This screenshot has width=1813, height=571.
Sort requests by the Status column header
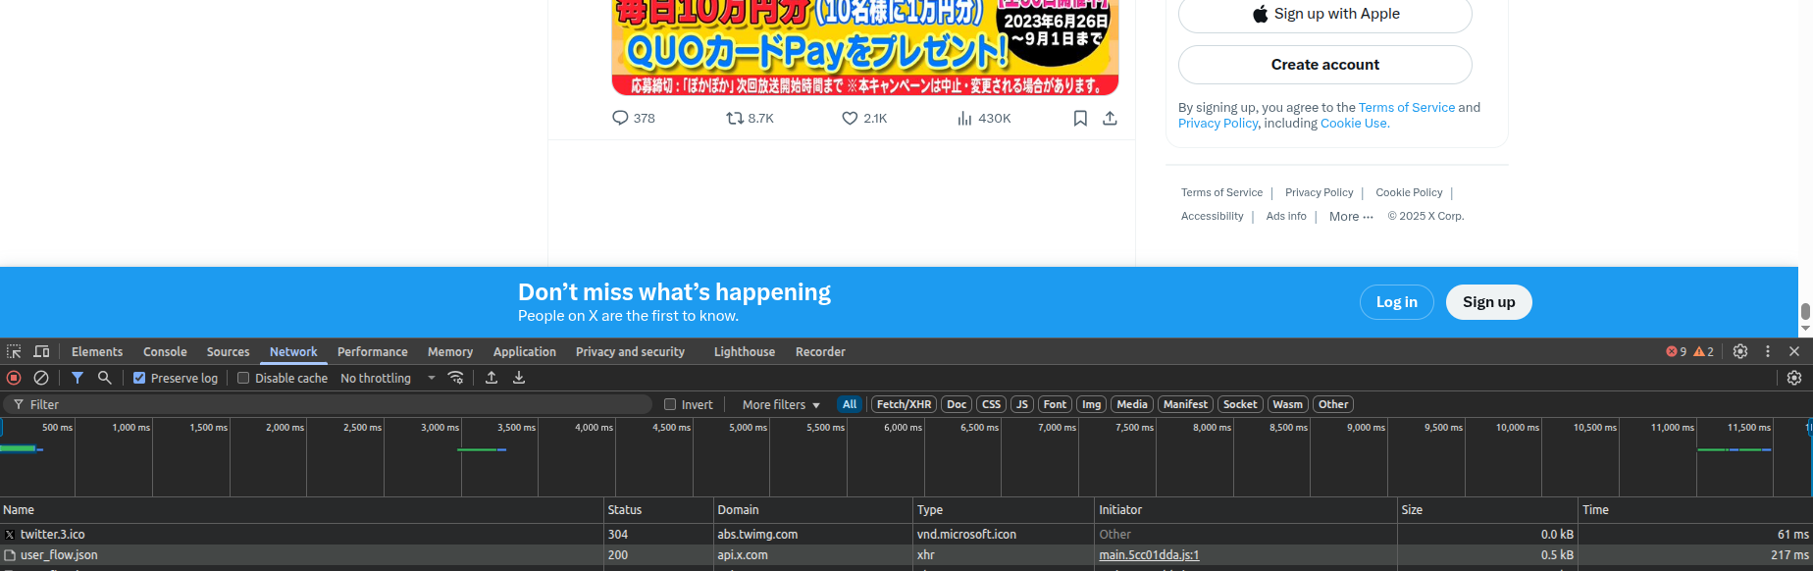[x=658, y=510]
